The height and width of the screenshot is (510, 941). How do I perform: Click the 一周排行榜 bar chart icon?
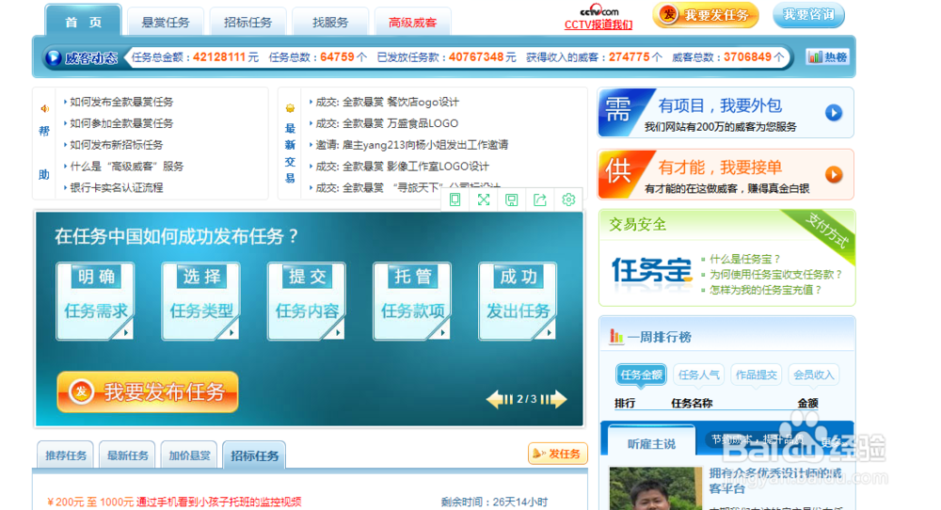[616, 337]
